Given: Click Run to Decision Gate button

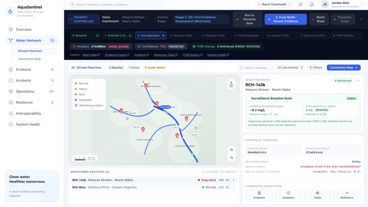Looking at the screenshot, I should pos(247,19).
